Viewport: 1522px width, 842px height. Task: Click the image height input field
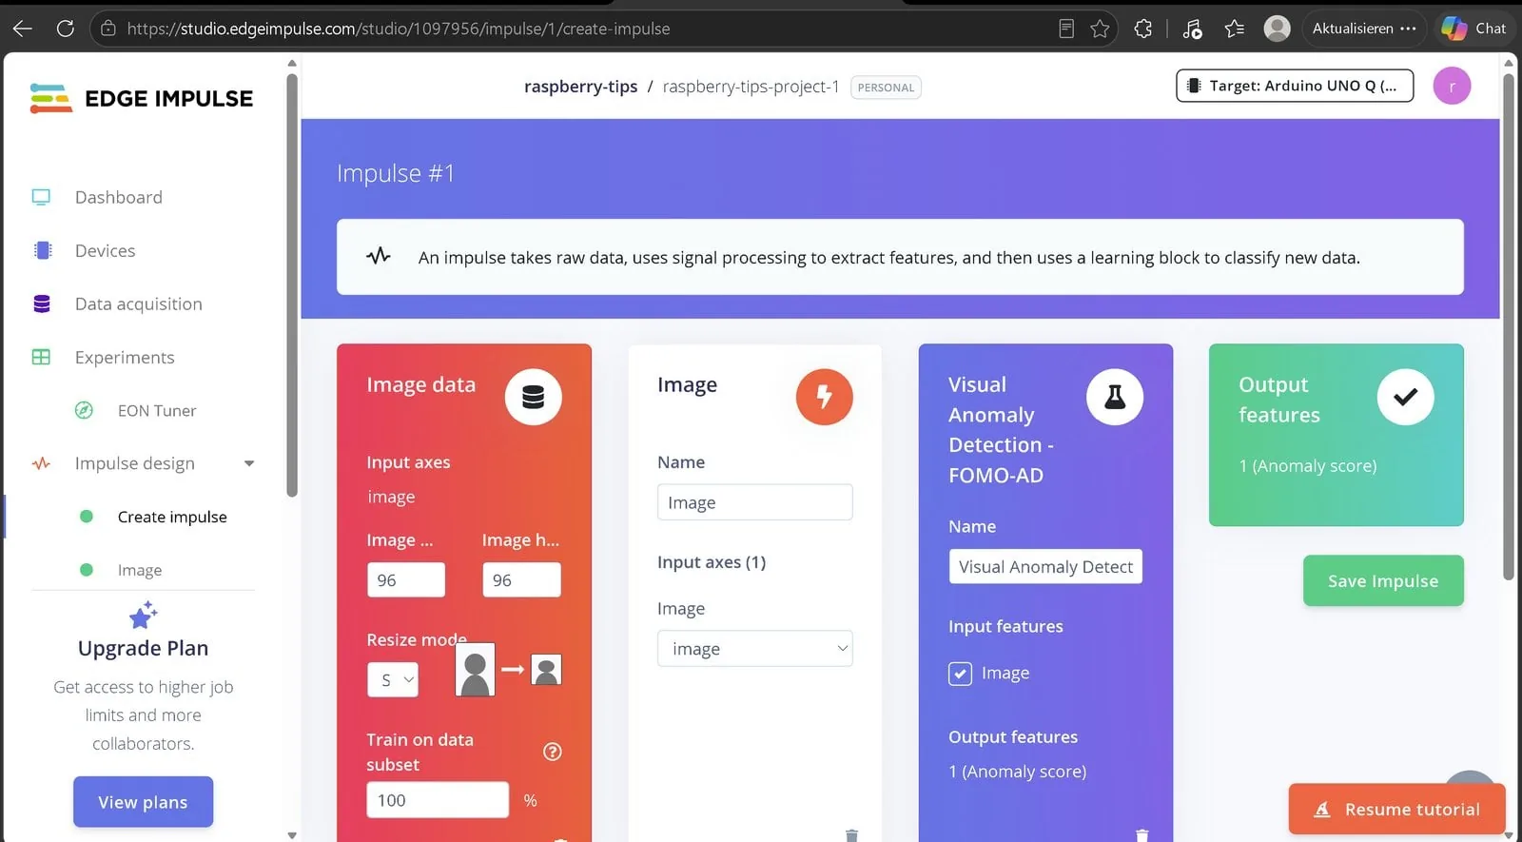pos(521,579)
